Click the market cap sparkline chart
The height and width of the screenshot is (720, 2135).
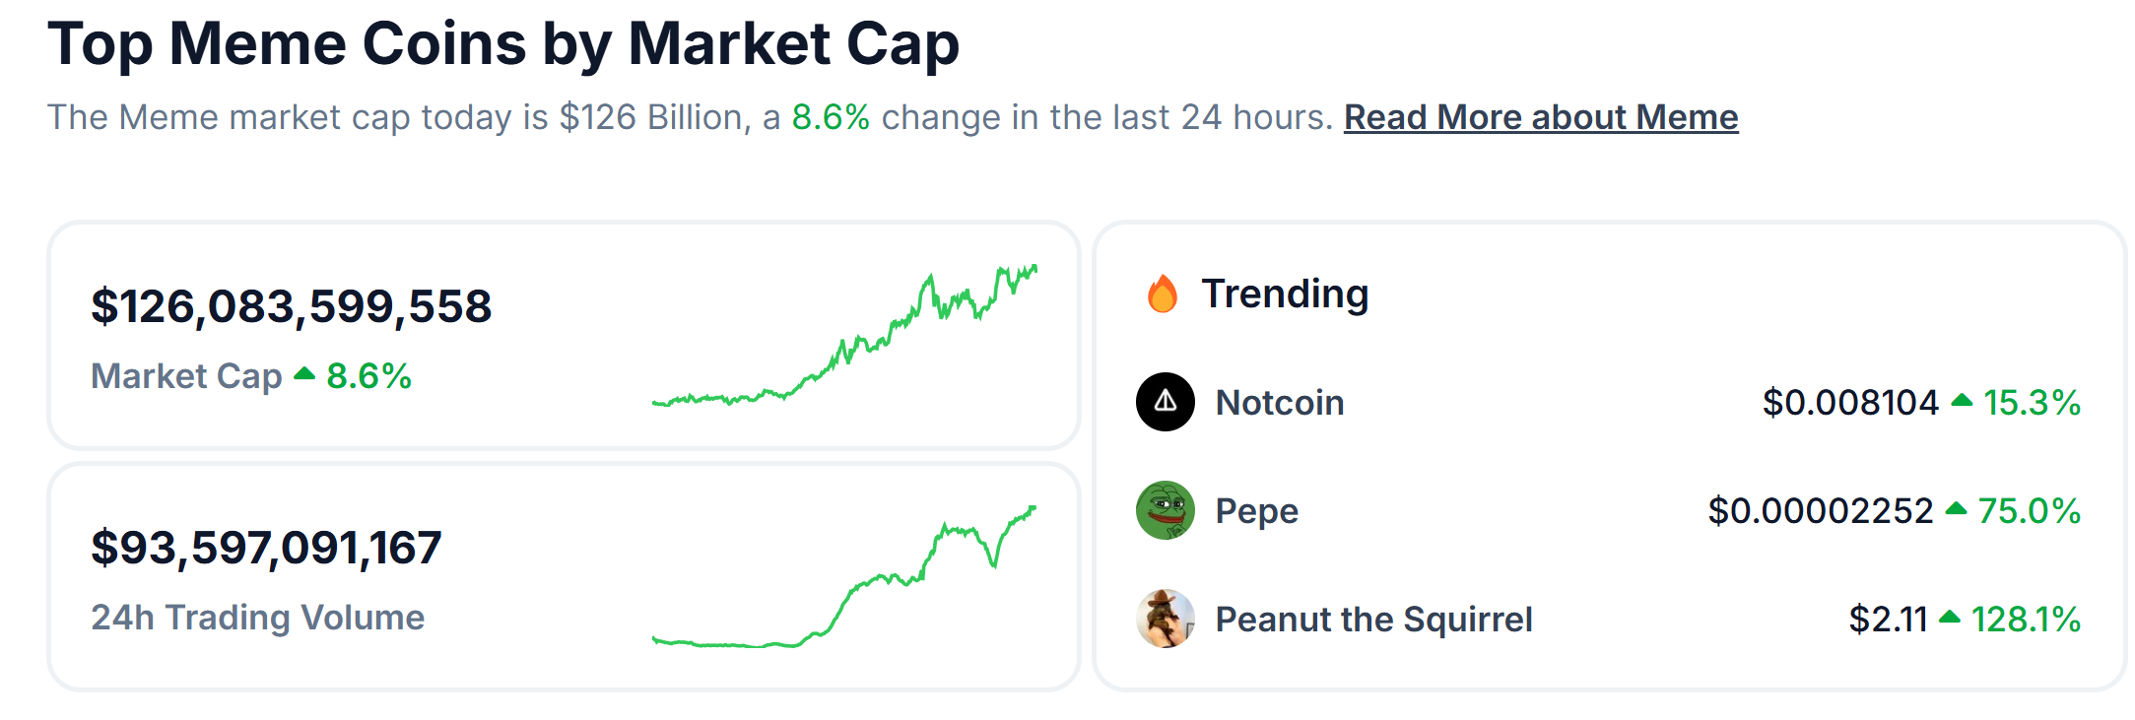click(844, 340)
